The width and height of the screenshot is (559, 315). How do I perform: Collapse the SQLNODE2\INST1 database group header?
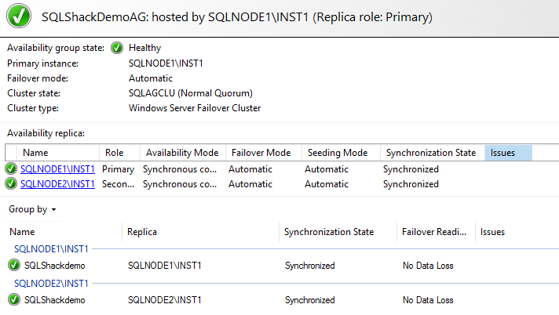tap(51, 283)
